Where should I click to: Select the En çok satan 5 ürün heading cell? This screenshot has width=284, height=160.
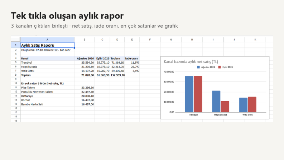point(47,83)
